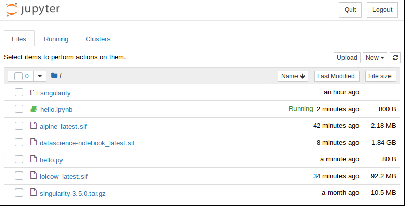Click the singularity folder icon

tap(34, 93)
